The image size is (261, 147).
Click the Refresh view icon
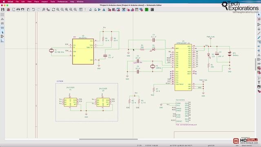point(53,9)
